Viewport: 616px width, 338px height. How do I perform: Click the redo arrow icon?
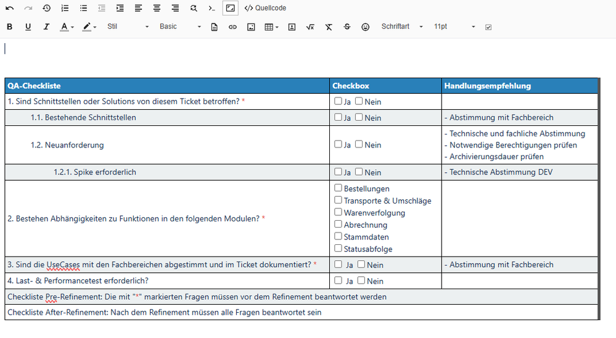click(x=28, y=8)
